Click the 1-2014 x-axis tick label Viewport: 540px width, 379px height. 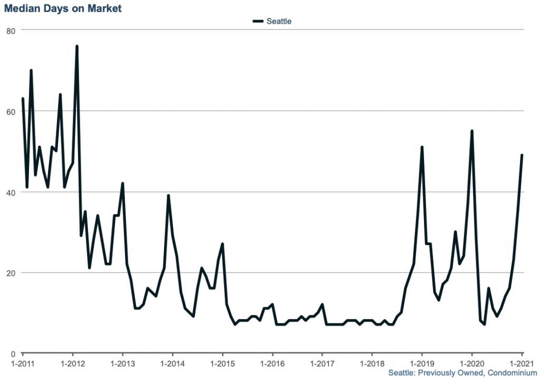172,364
